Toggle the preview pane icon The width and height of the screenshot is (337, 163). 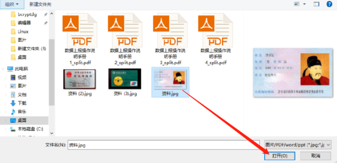(x=316, y=4)
